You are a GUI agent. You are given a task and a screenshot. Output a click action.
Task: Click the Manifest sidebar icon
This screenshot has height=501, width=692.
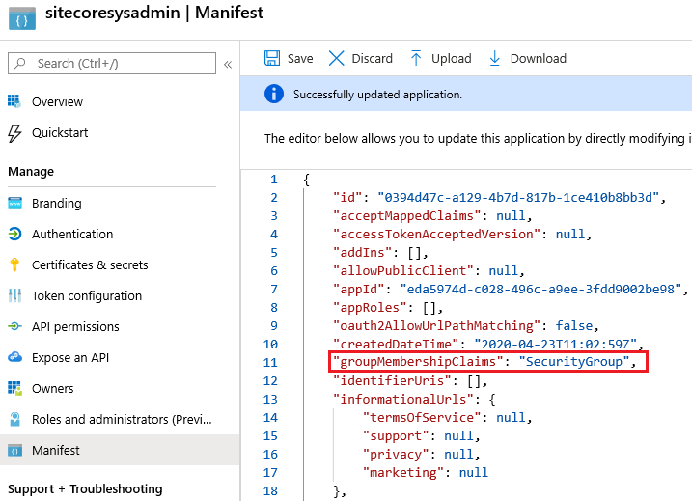[x=14, y=450]
